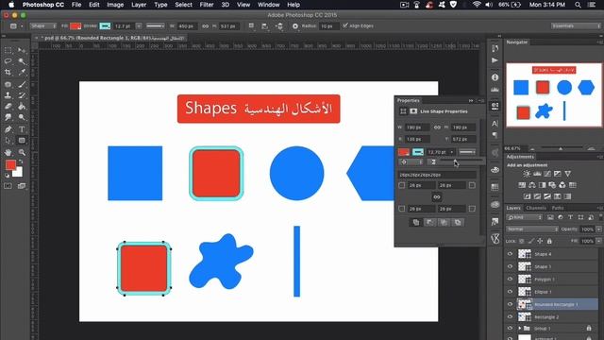Click the Navigator preview thumbnail
Screen dimensions: 604x340
(554, 94)
